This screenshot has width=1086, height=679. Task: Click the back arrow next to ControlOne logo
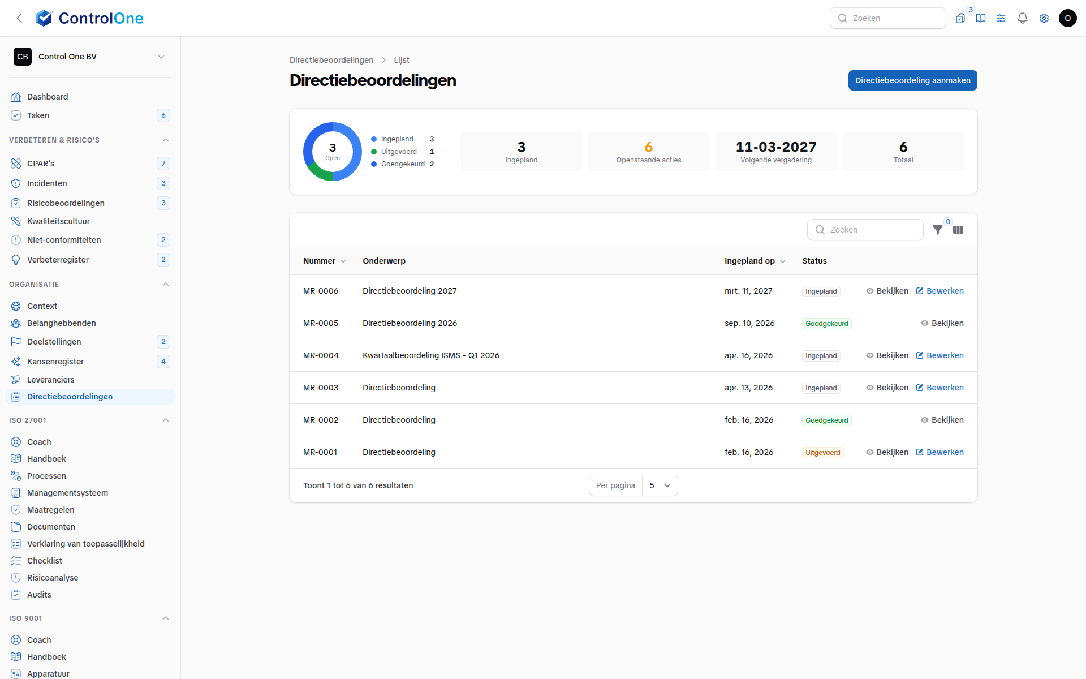[x=19, y=18]
